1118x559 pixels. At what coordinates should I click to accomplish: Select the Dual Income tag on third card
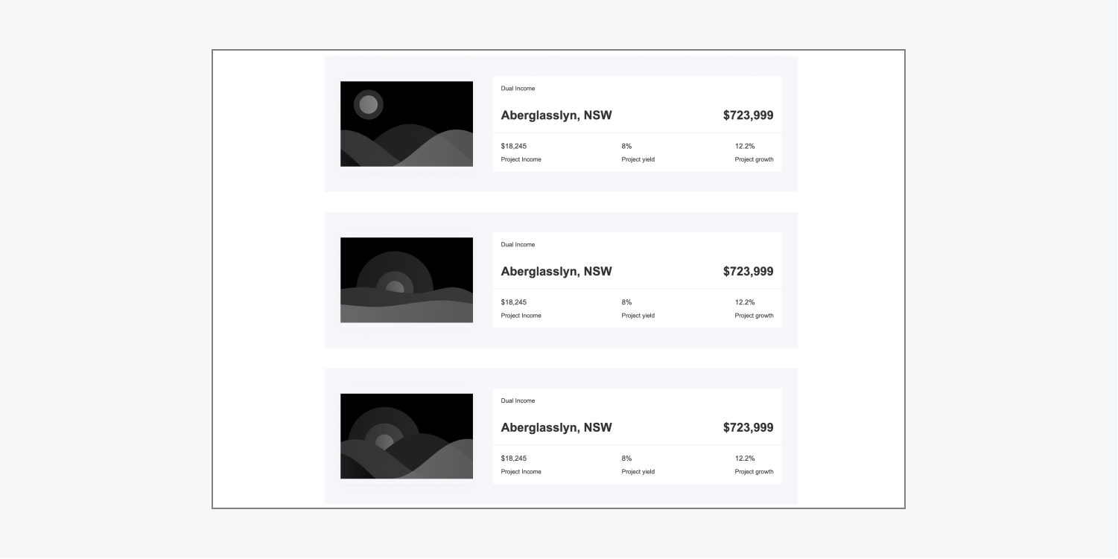(518, 400)
